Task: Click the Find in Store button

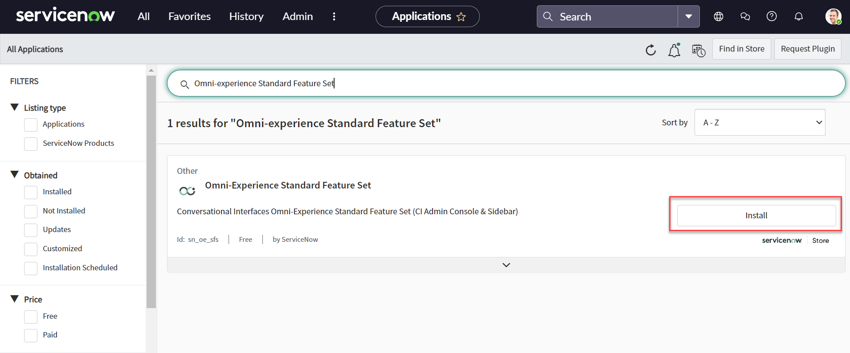Action: [741, 49]
